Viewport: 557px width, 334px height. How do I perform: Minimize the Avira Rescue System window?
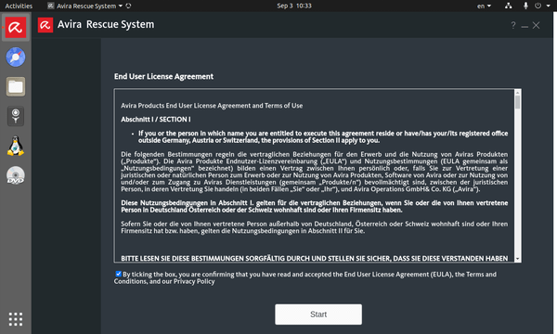click(525, 27)
